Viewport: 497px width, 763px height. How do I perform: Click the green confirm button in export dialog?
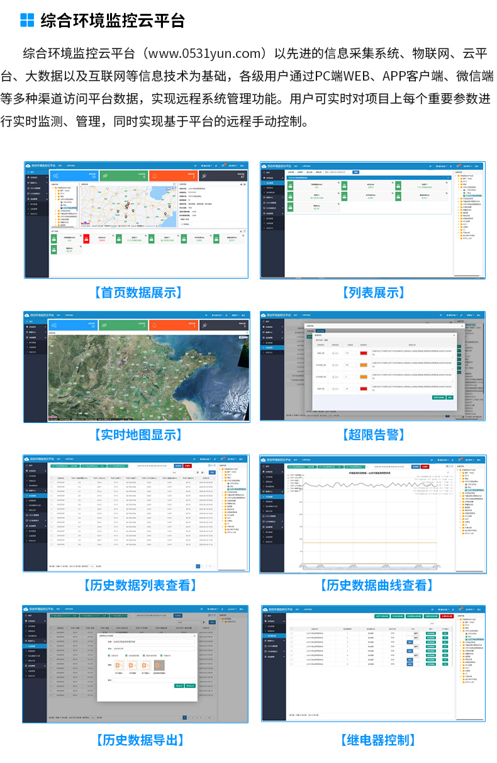click(179, 685)
